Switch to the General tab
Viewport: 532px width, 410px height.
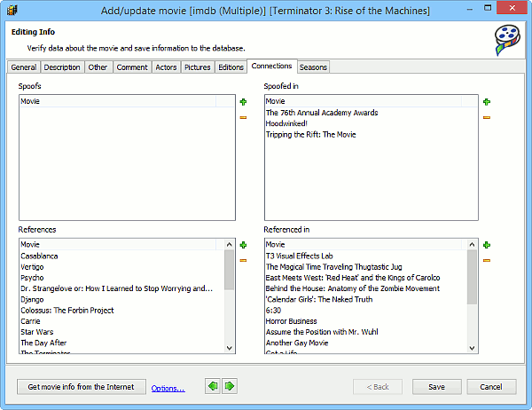click(x=24, y=67)
